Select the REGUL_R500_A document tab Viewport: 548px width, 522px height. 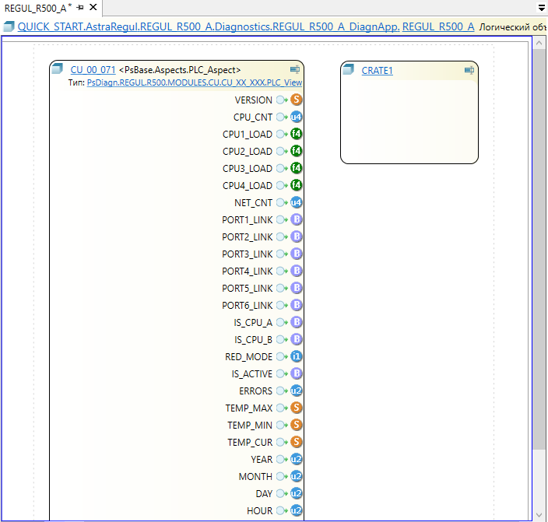35,8
